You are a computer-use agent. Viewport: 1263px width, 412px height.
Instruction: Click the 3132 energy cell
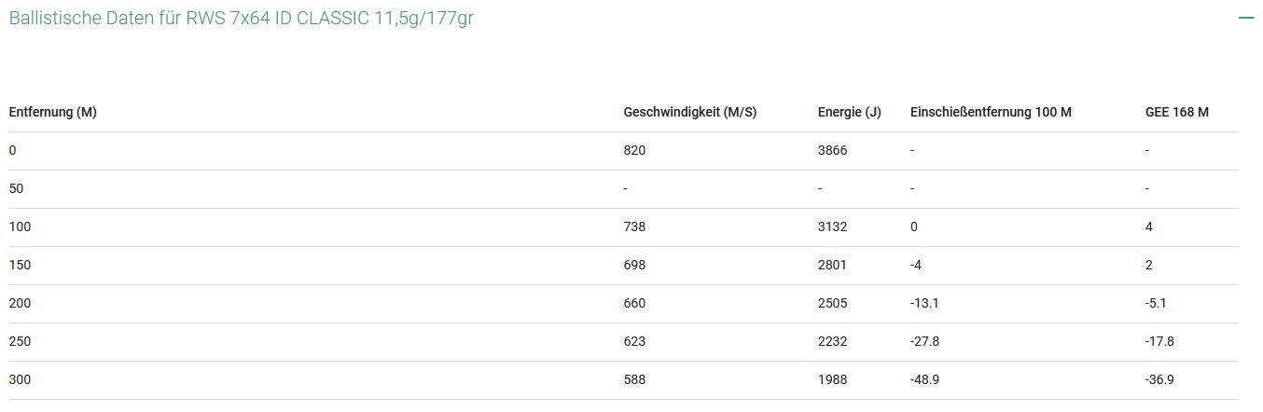[832, 227]
